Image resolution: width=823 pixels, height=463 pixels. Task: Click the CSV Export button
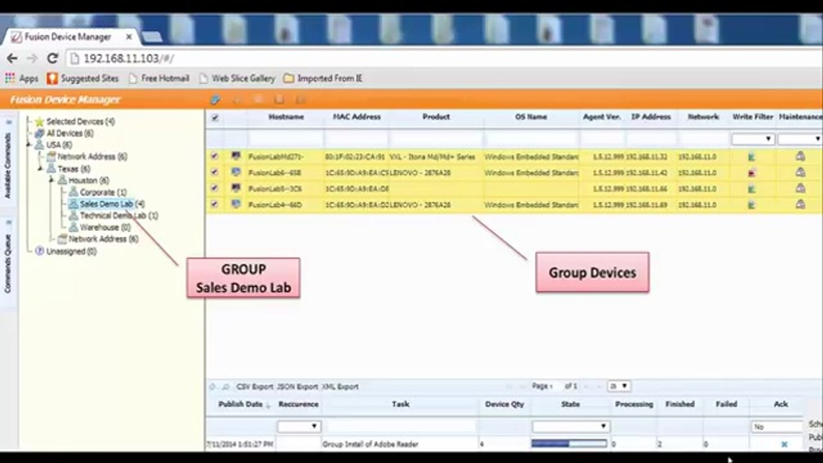pyautogui.click(x=255, y=387)
